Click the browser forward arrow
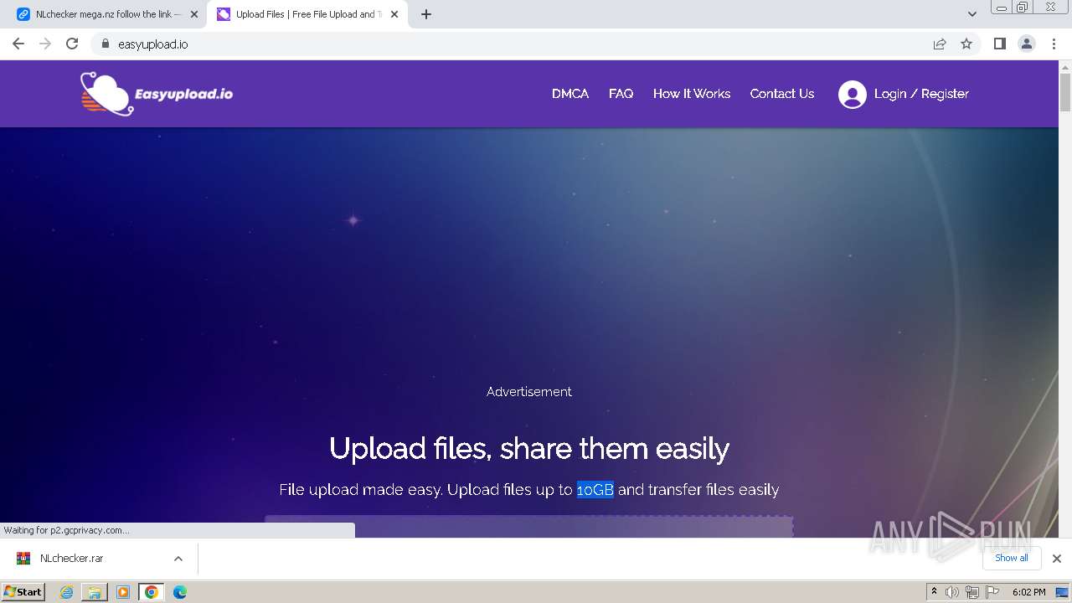The width and height of the screenshot is (1072, 603). click(45, 44)
